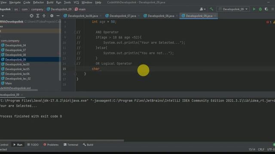
Task: Close the Developolink_lec06.java tab
Action: [101, 16]
